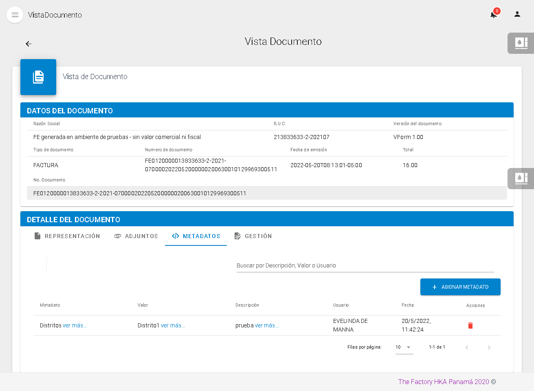Image resolution: width=534 pixels, height=391 pixels.
Task: Expand 'ver más' next to prueba
Action: (267, 325)
